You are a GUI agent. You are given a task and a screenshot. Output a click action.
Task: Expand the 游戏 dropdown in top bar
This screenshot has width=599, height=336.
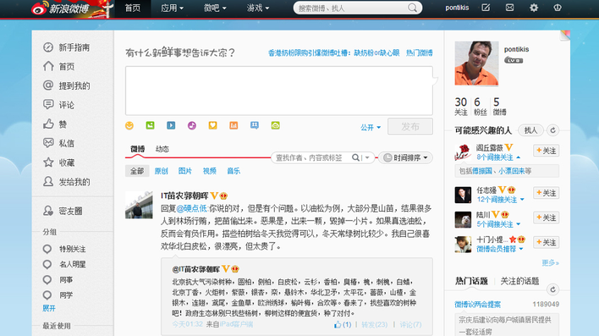tap(257, 8)
